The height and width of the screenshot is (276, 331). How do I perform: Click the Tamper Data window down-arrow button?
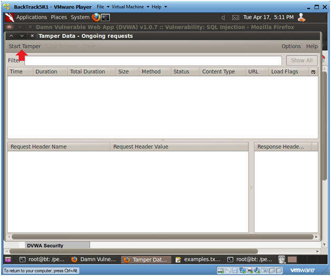22,36
